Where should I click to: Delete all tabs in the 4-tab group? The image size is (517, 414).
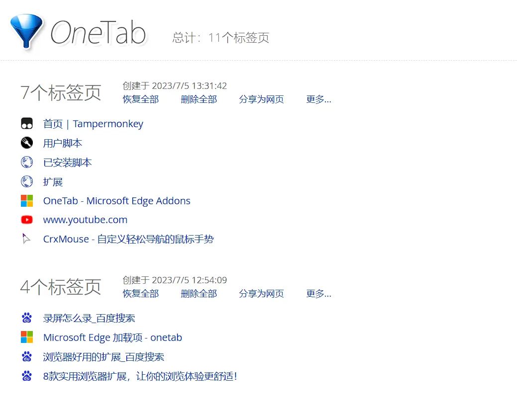click(199, 294)
